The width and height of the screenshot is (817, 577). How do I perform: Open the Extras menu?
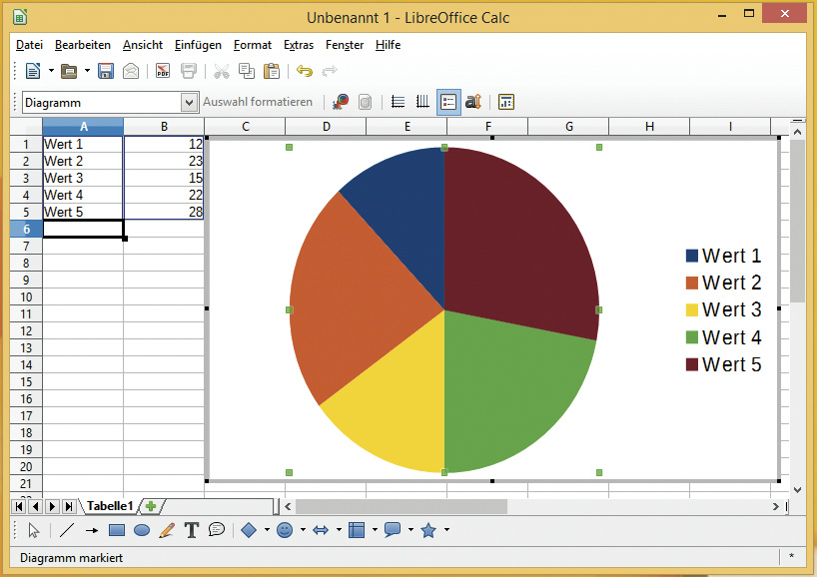(x=299, y=45)
